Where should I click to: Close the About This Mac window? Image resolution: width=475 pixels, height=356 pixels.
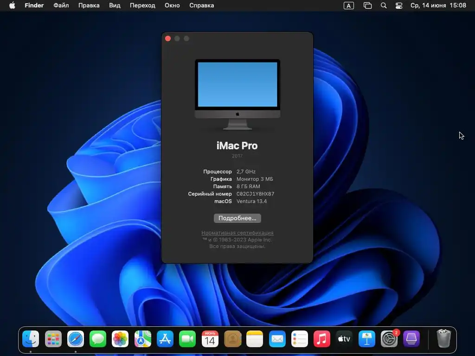pos(168,38)
